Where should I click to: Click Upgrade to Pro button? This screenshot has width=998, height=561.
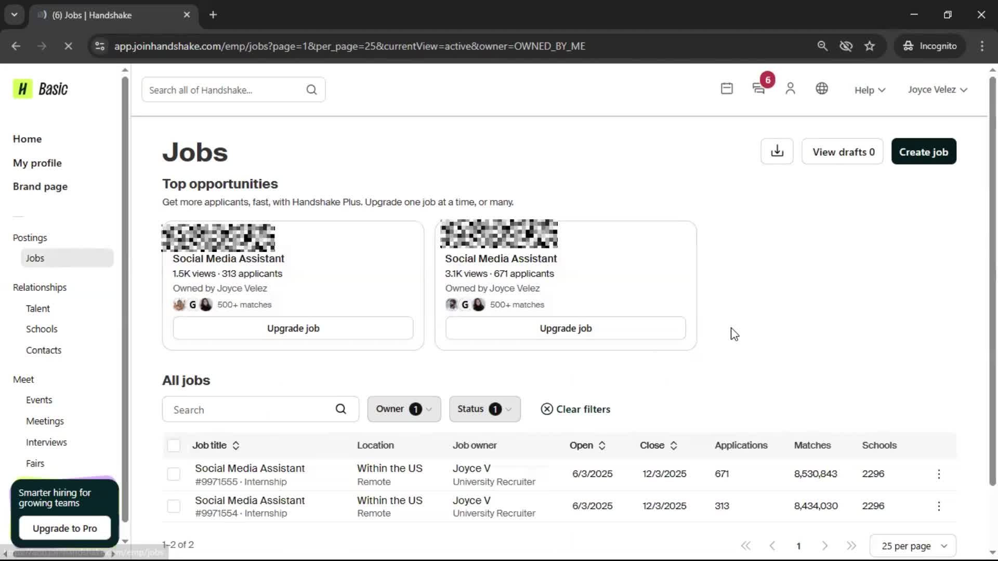(65, 528)
